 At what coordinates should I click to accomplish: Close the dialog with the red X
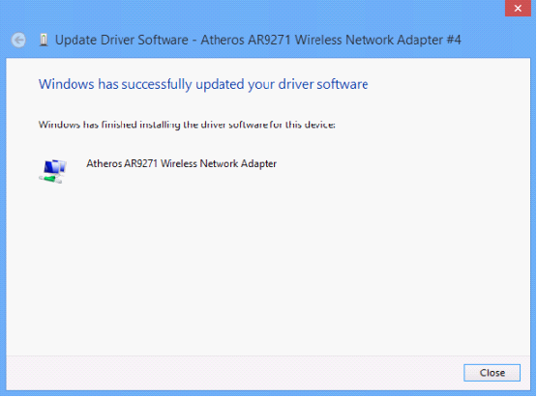[518, 8]
